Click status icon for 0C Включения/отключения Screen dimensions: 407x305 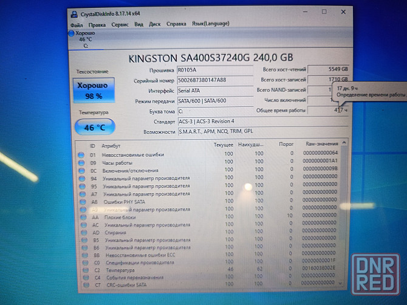tap(82, 171)
